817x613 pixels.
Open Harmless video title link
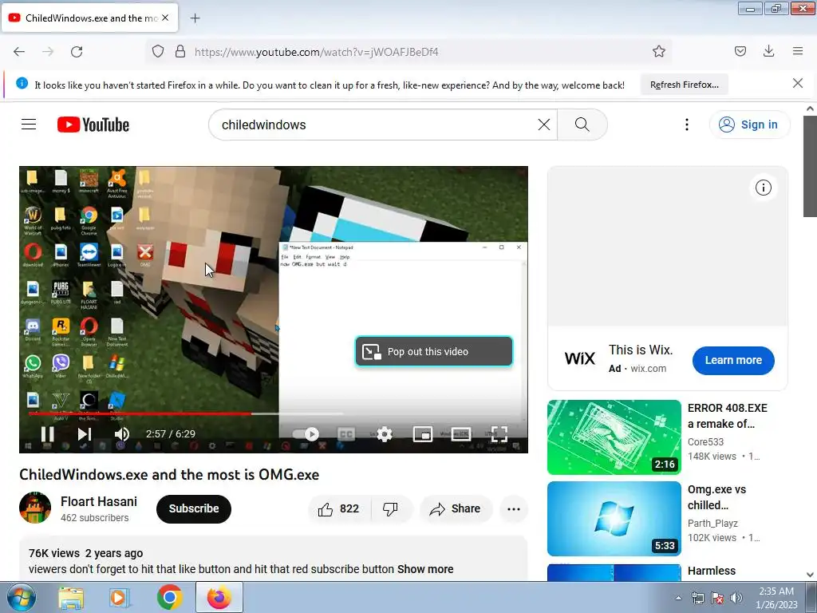click(712, 571)
